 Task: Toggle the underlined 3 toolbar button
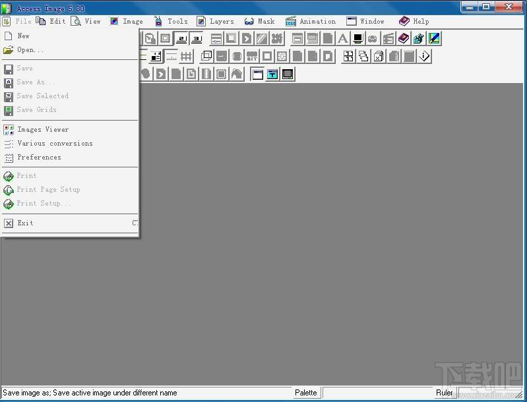point(197,39)
